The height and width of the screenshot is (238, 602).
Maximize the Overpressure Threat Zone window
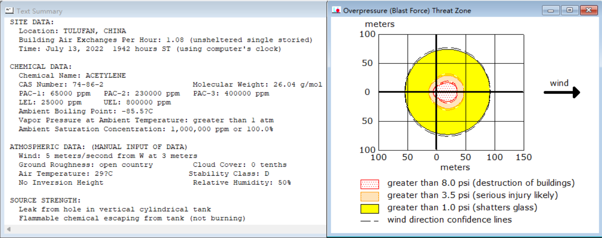570,10
